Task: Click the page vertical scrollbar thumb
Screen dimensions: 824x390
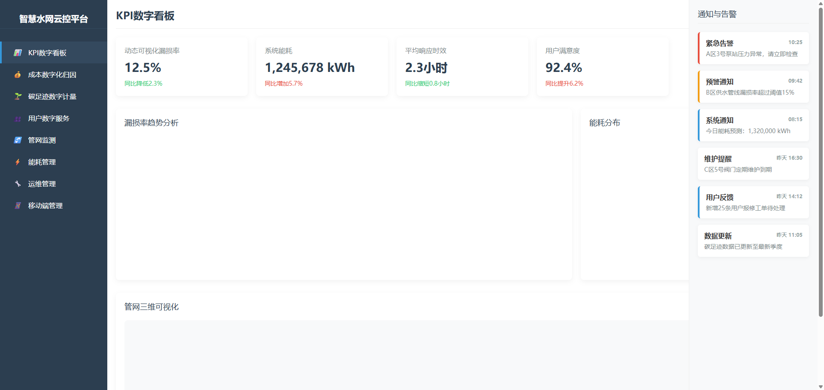Action: [821, 163]
